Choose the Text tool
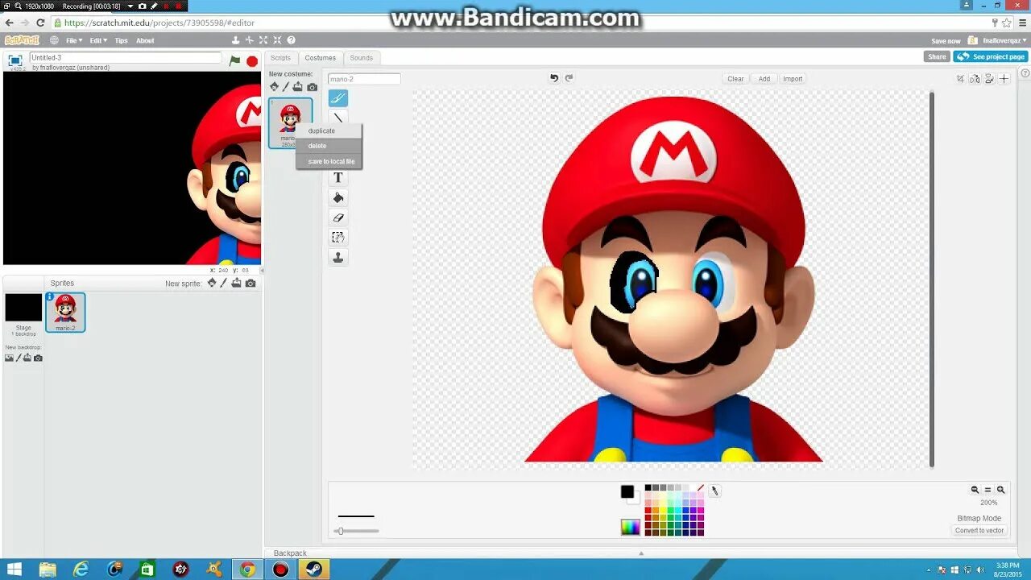Screen dimensions: 1031x580 [338, 177]
